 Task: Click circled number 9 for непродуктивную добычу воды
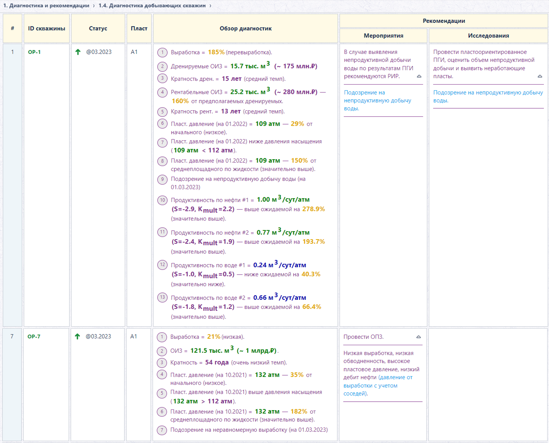[162, 179]
